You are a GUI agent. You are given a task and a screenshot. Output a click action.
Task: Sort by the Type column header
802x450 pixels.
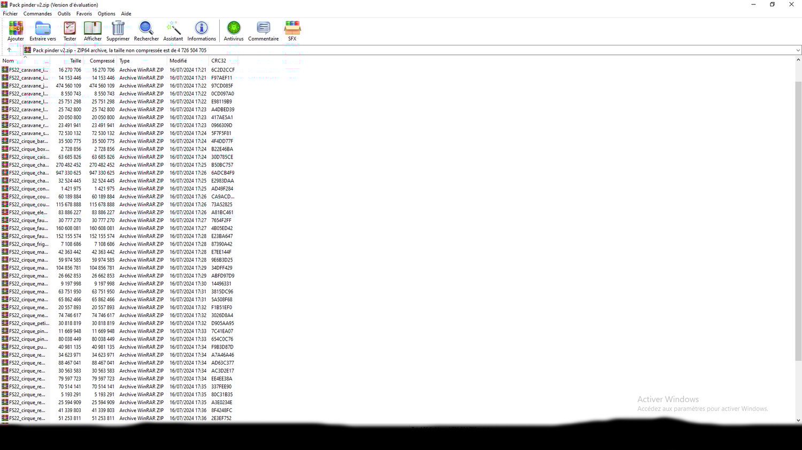(142, 61)
